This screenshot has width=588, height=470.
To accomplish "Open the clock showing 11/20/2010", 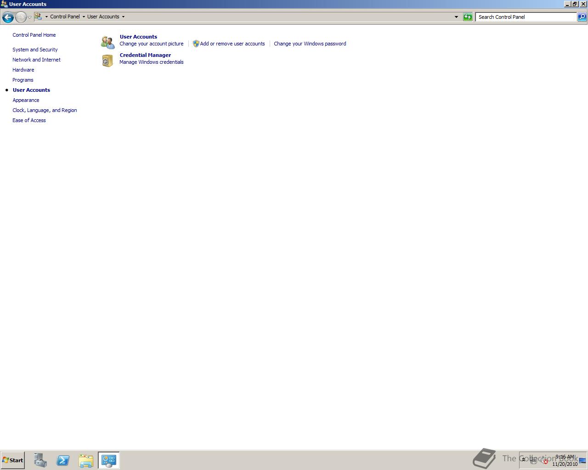I will pos(565,460).
